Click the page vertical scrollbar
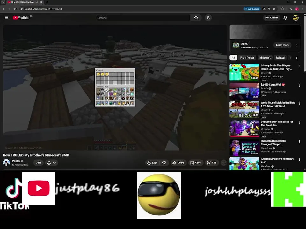 point(305,43)
